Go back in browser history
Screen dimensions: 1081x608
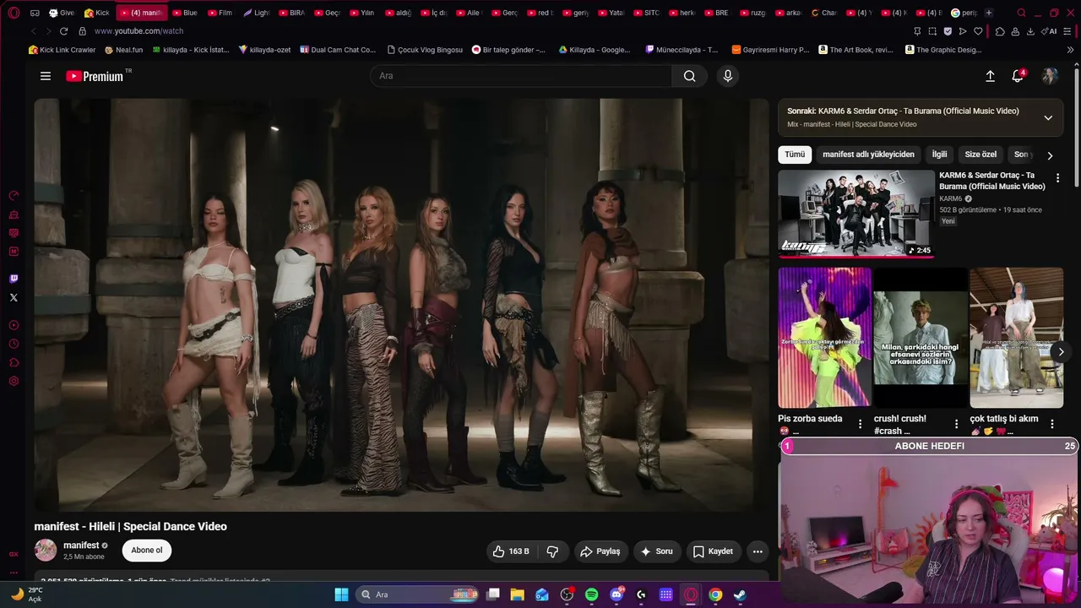coord(34,31)
